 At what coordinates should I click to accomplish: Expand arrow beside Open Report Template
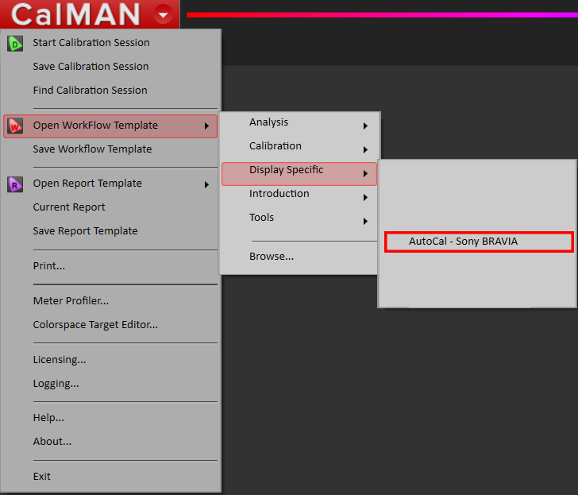[x=206, y=184]
